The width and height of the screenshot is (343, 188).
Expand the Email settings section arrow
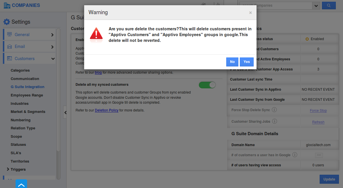pos(52,47)
